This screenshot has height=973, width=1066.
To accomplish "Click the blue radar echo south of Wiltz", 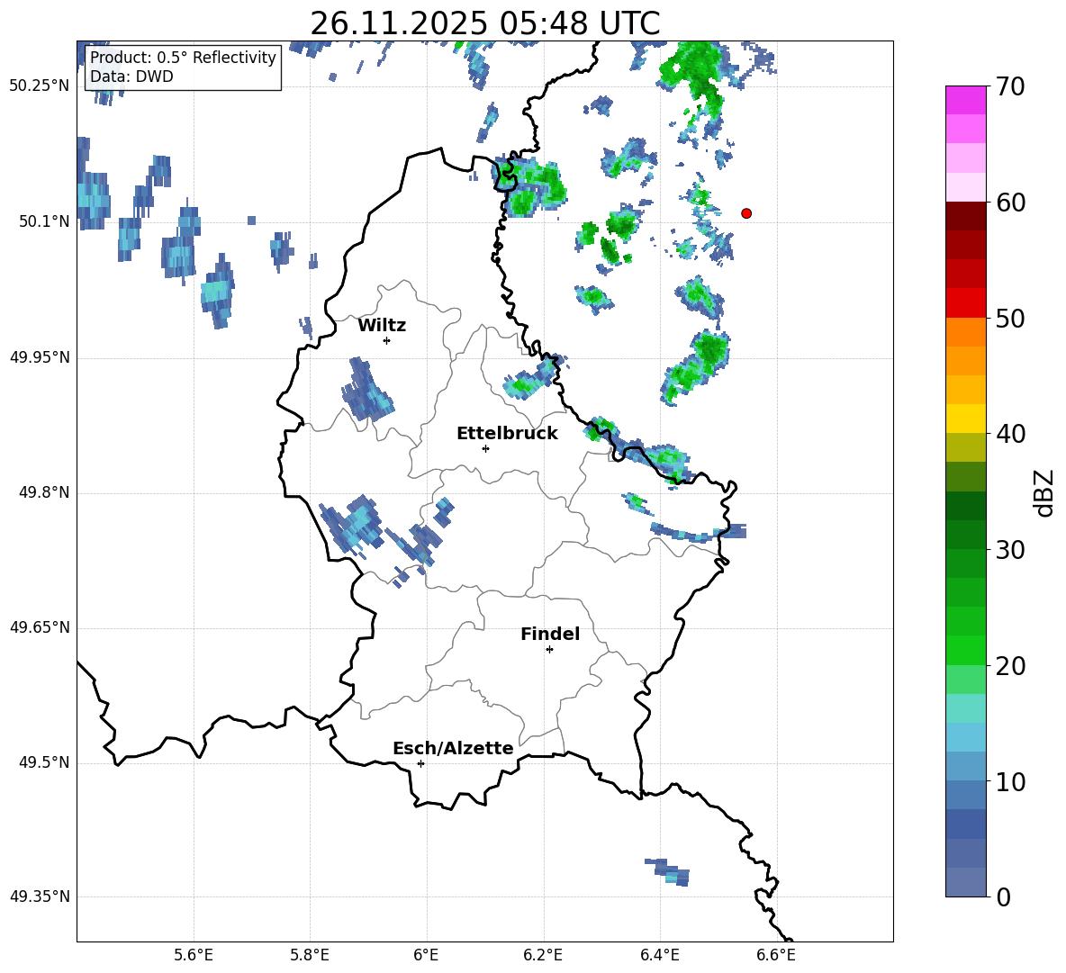I will click(x=366, y=390).
